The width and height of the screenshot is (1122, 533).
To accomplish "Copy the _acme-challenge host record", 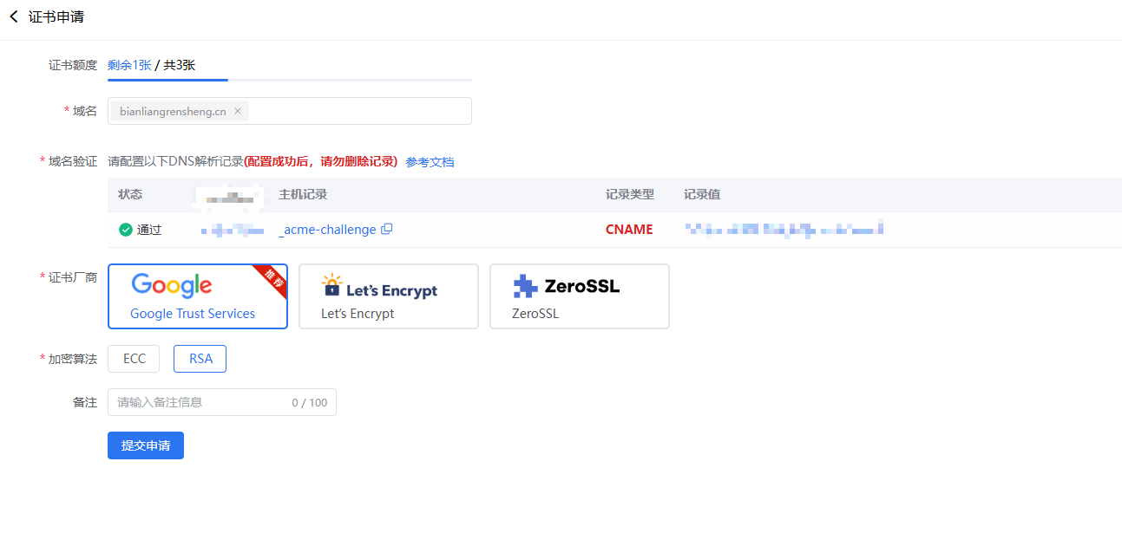I will pos(387,230).
